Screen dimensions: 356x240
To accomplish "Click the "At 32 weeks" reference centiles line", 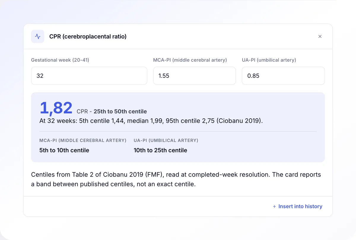I will tap(151, 121).
